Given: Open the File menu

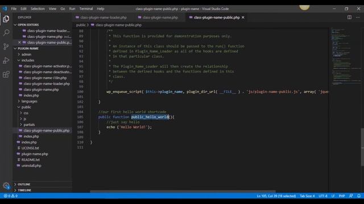Looking at the screenshot, I should [14, 9].
